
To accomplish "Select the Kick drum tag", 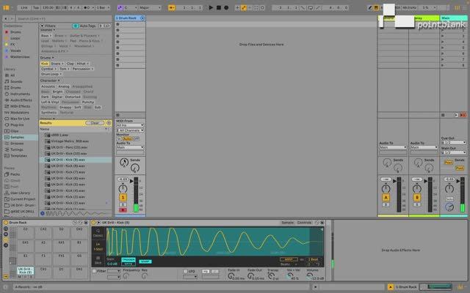I will pyautogui.click(x=45, y=64).
